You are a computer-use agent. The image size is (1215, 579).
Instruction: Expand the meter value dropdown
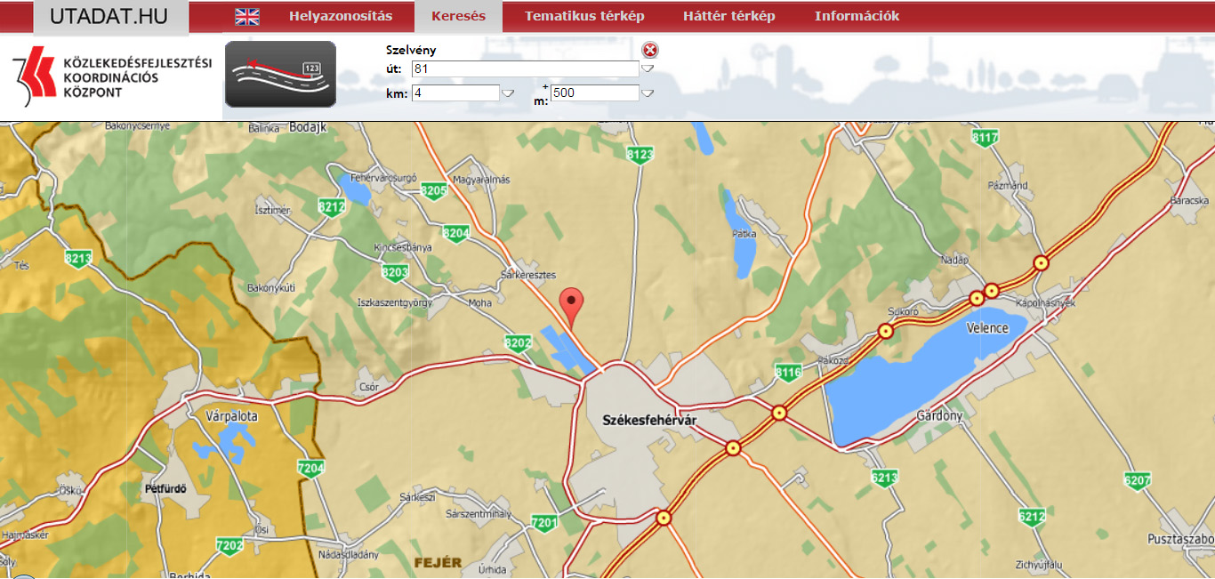(x=648, y=92)
